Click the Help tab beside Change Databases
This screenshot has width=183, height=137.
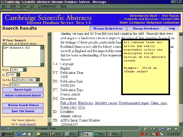pos(172,28)
